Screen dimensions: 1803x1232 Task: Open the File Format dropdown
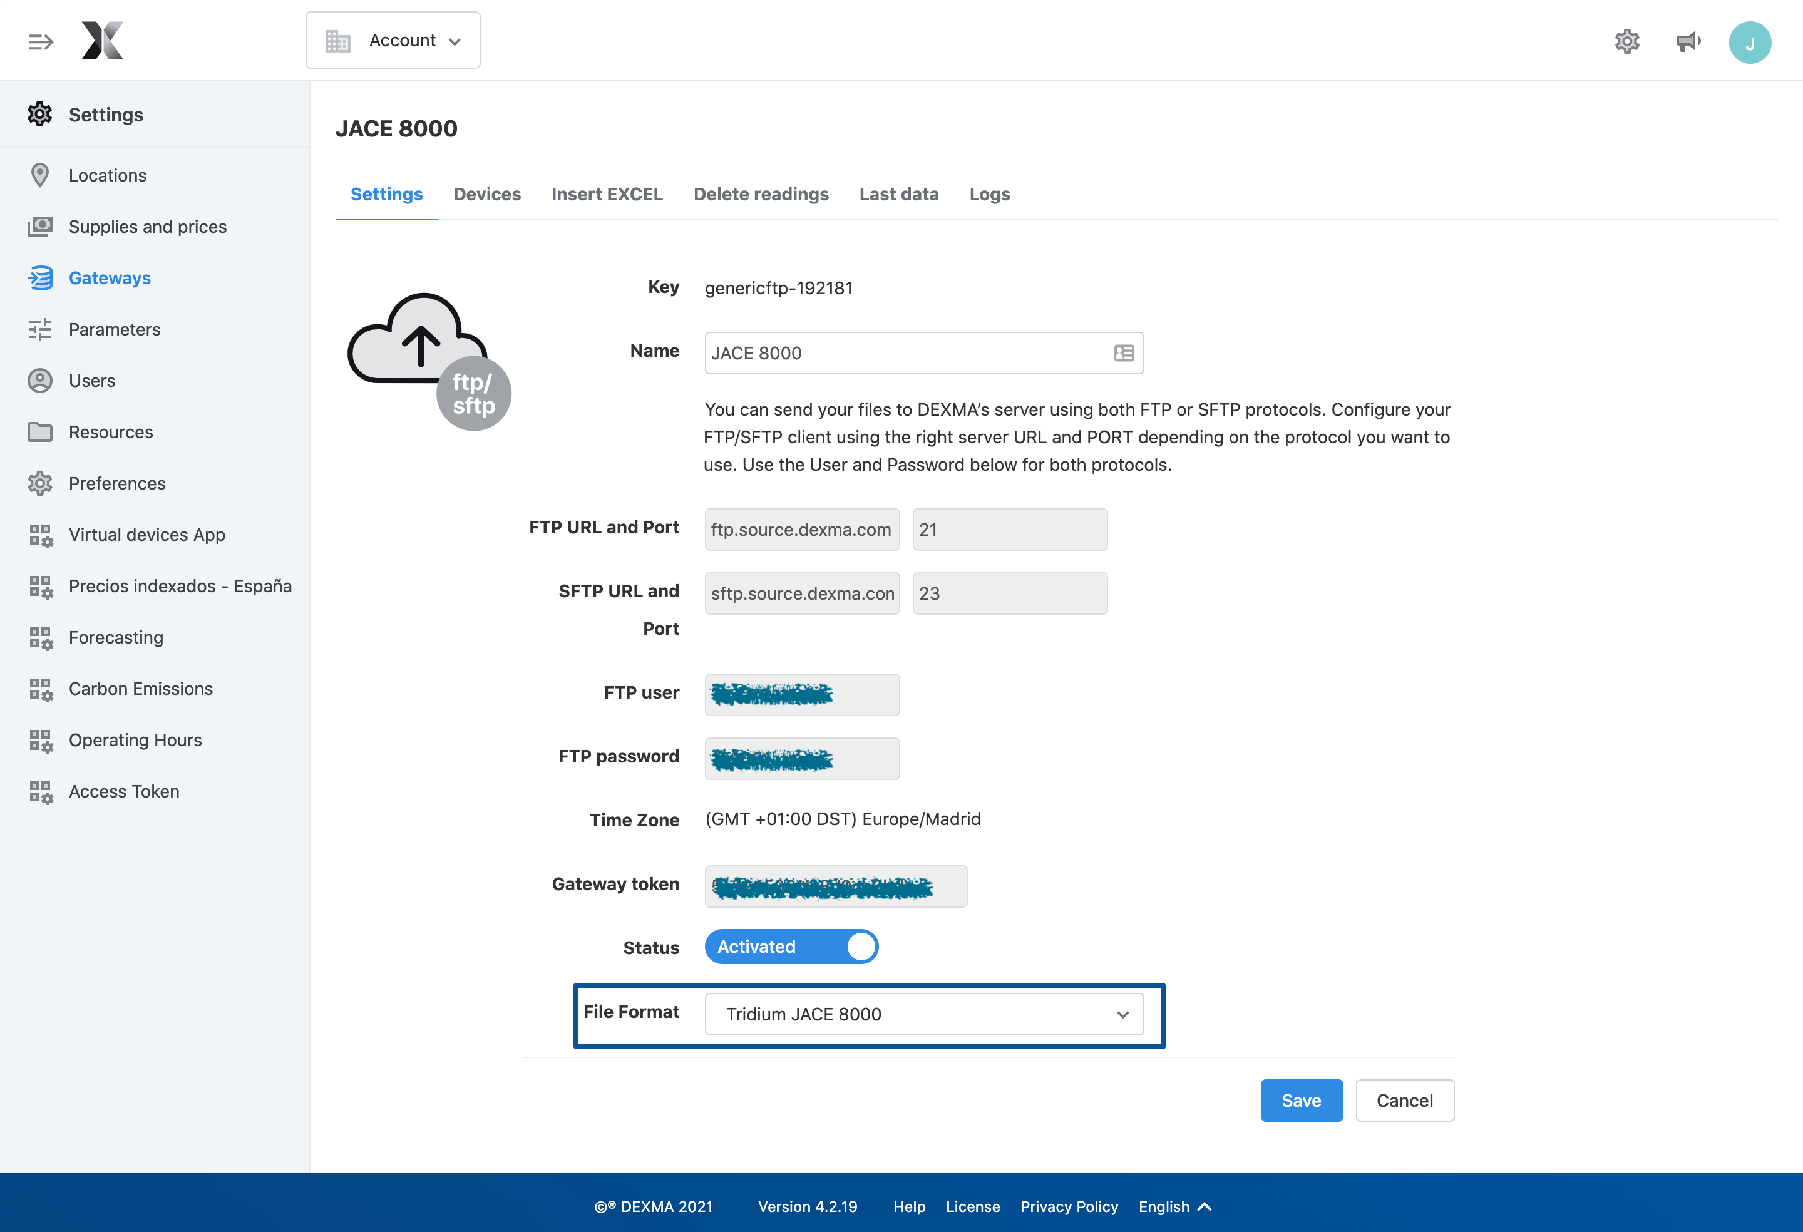pos(924,1014)
